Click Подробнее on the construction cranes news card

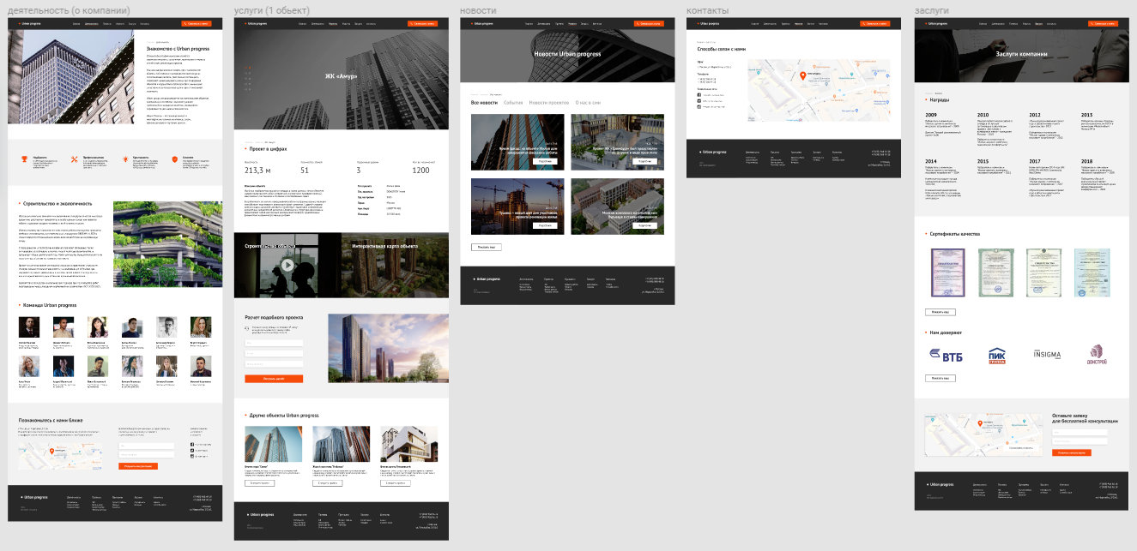(x=545, y=225)
